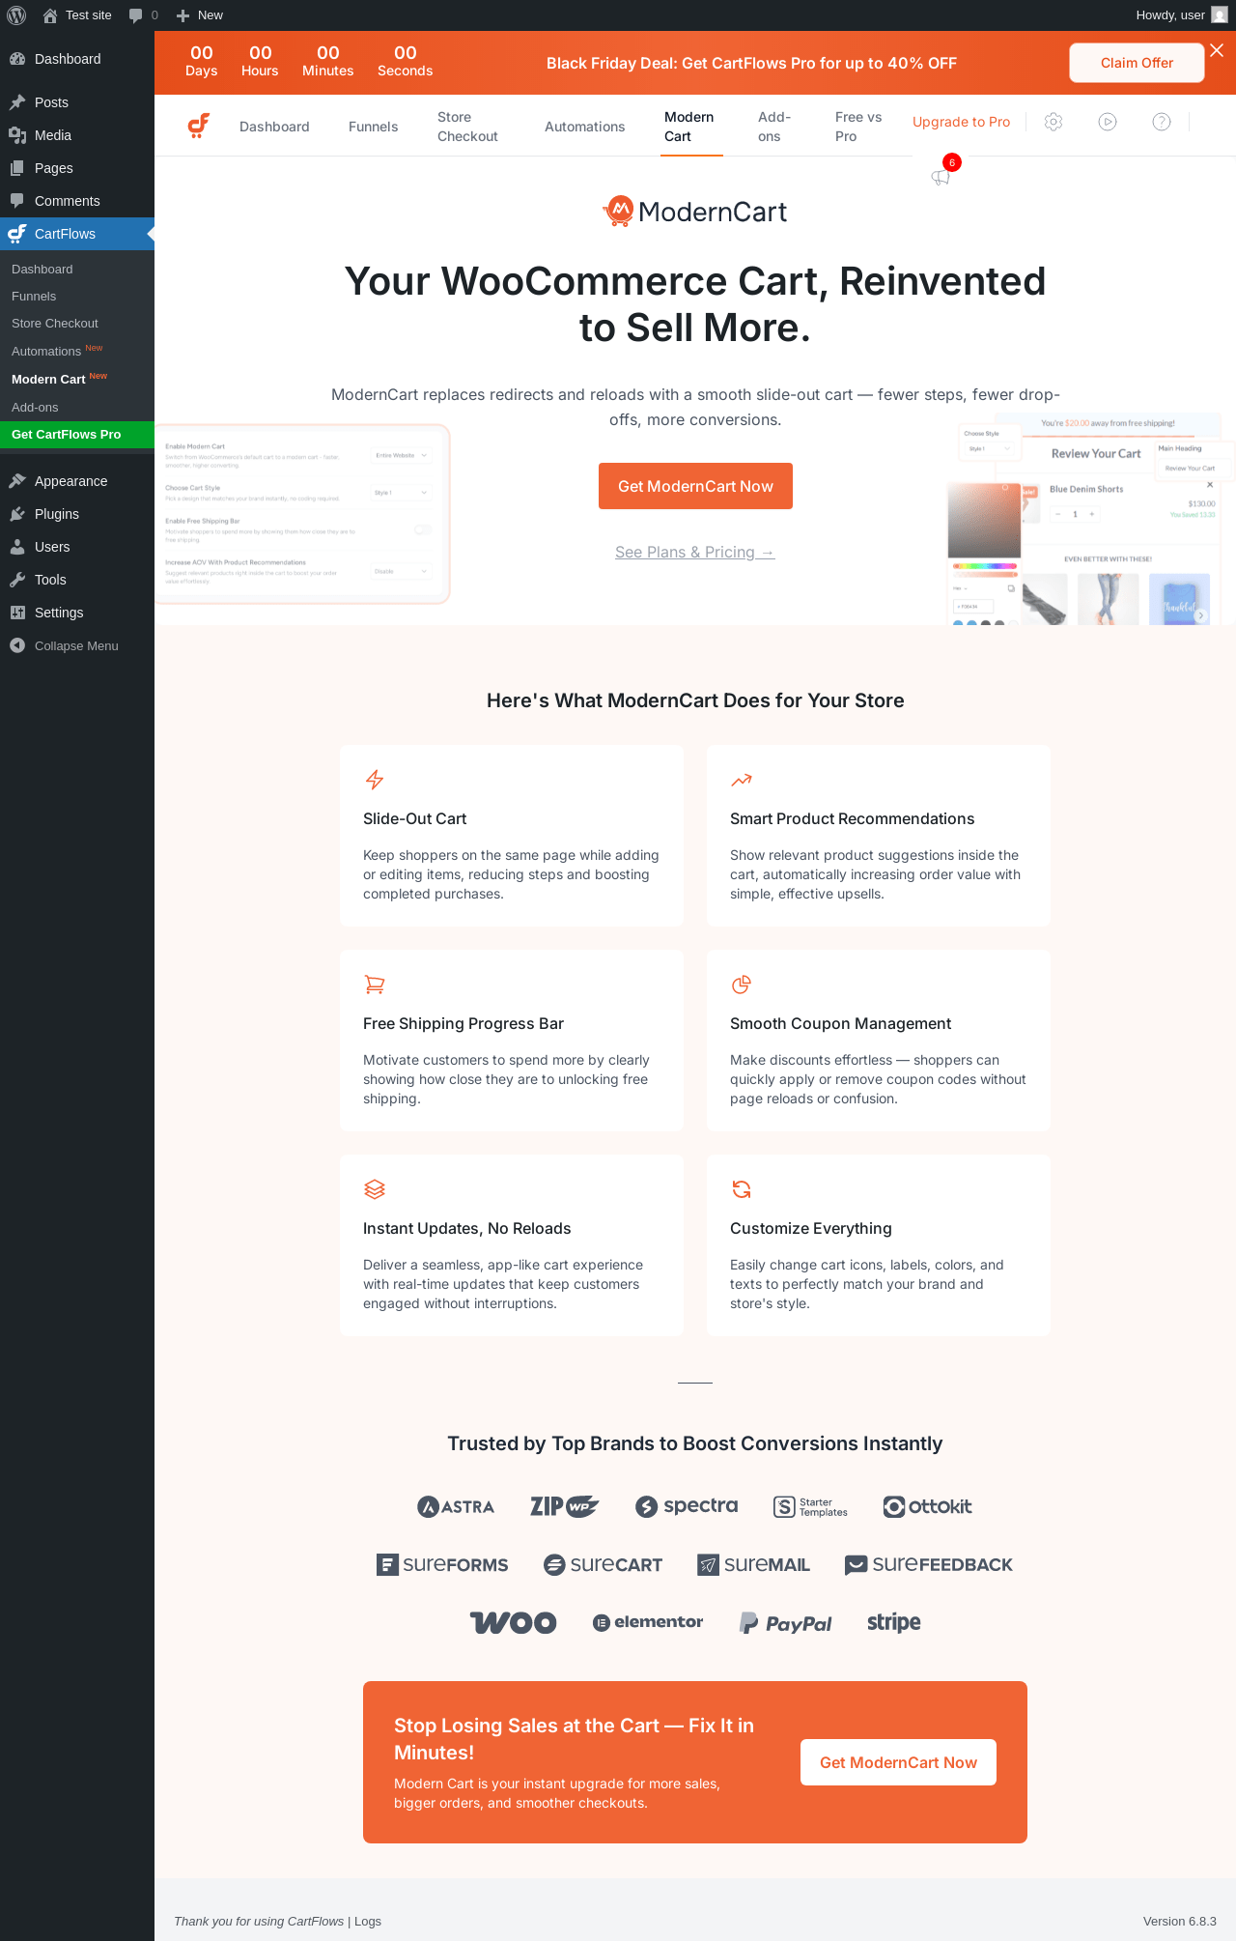Click the ZipWP brand logo

click(x=565, y=1506)
